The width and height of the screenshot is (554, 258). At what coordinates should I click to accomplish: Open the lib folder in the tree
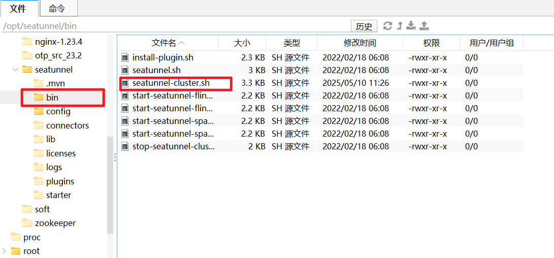(x=51, y=139)
